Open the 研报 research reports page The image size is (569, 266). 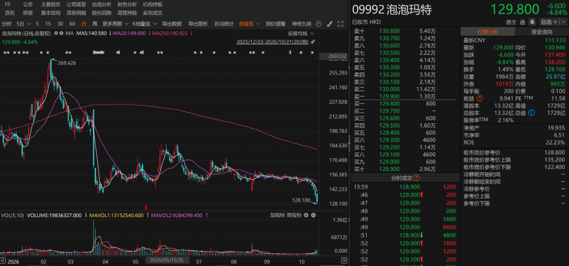click(27, 13)
